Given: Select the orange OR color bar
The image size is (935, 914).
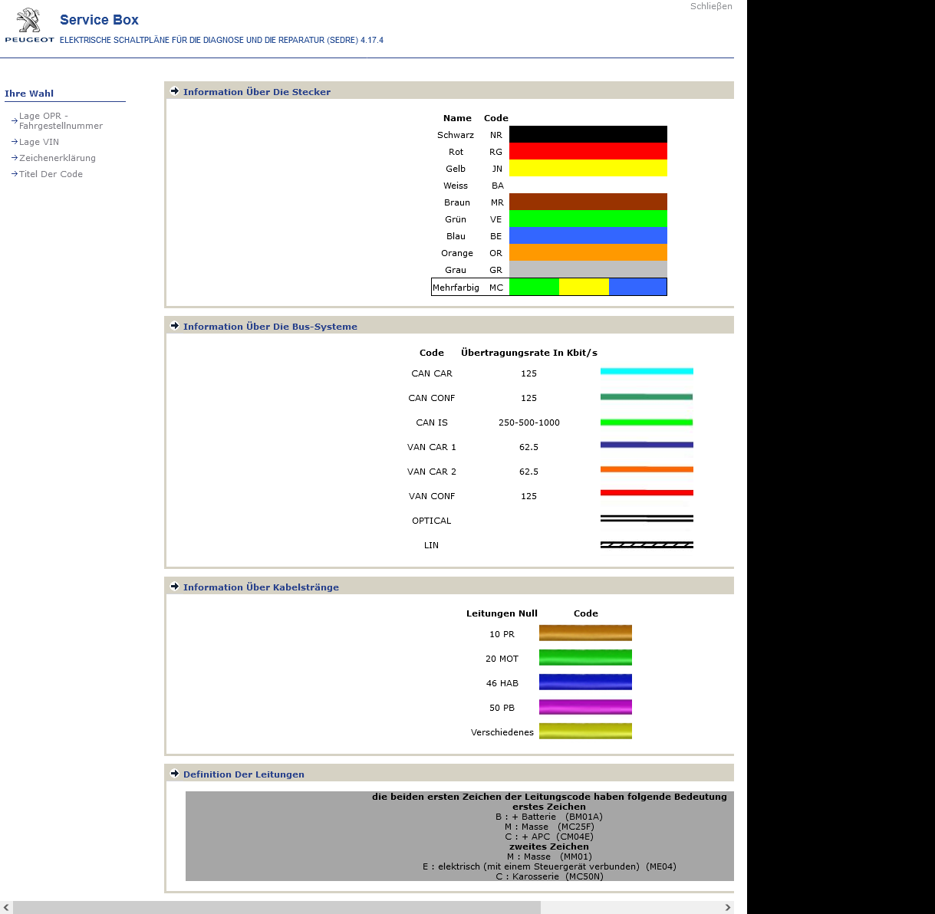Looking at the screenshot, I should click(x=588, y=253).
